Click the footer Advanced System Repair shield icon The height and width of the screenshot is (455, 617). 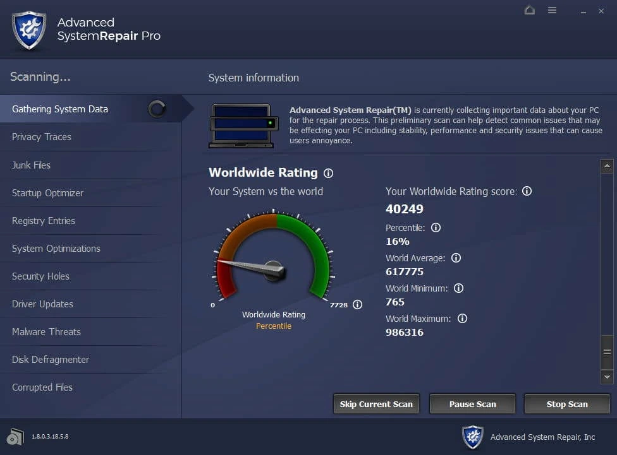point(473,437)
